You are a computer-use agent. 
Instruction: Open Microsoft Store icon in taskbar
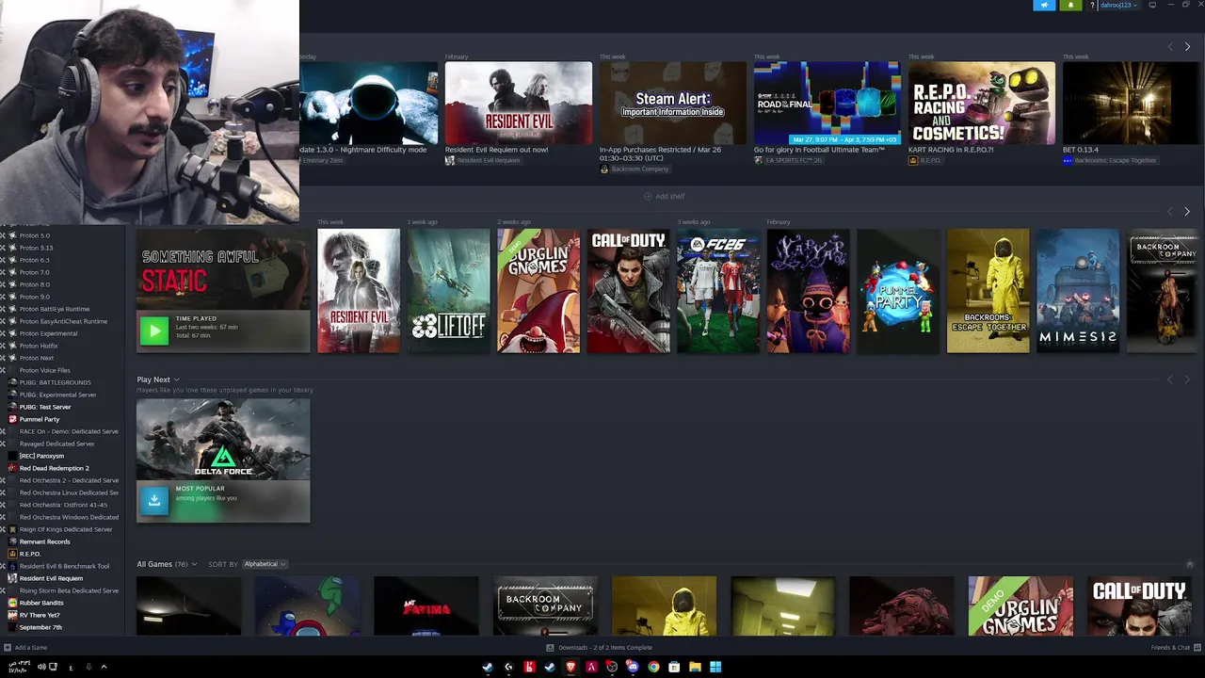(674, 667)
